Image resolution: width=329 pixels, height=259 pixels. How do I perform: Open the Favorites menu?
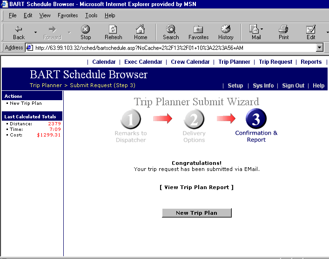[x=68, y=15]
